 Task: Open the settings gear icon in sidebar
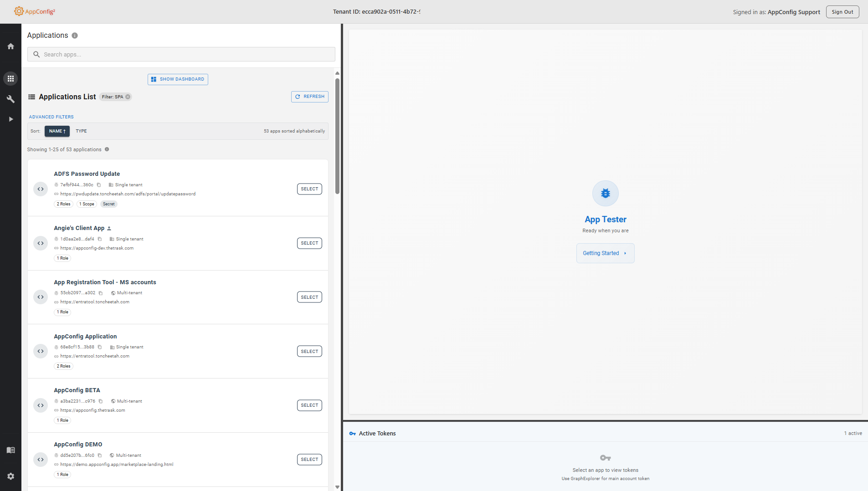10,476
